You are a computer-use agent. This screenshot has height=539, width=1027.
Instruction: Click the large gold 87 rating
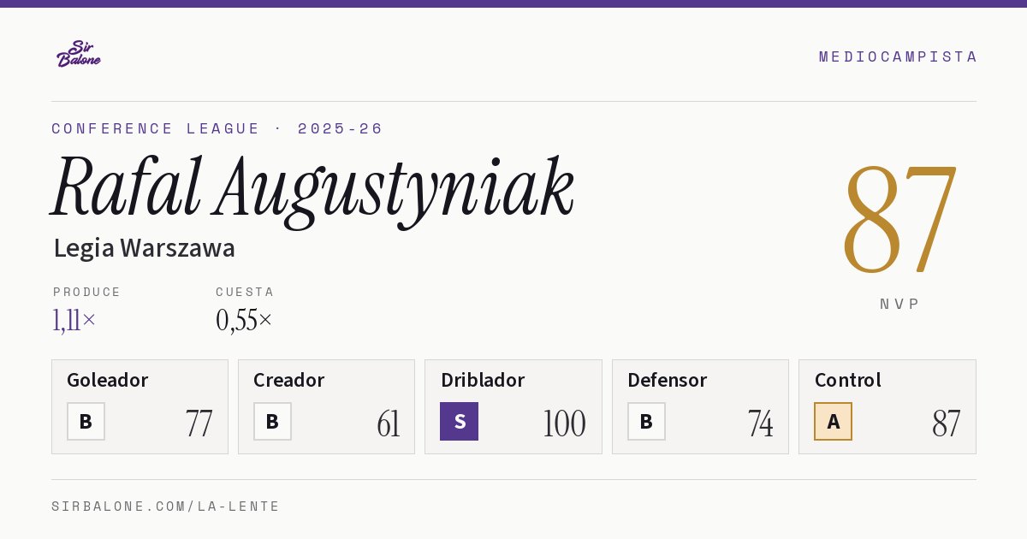[899, 218]
